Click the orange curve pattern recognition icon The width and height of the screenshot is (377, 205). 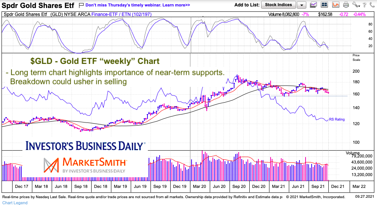pos(336,5)
